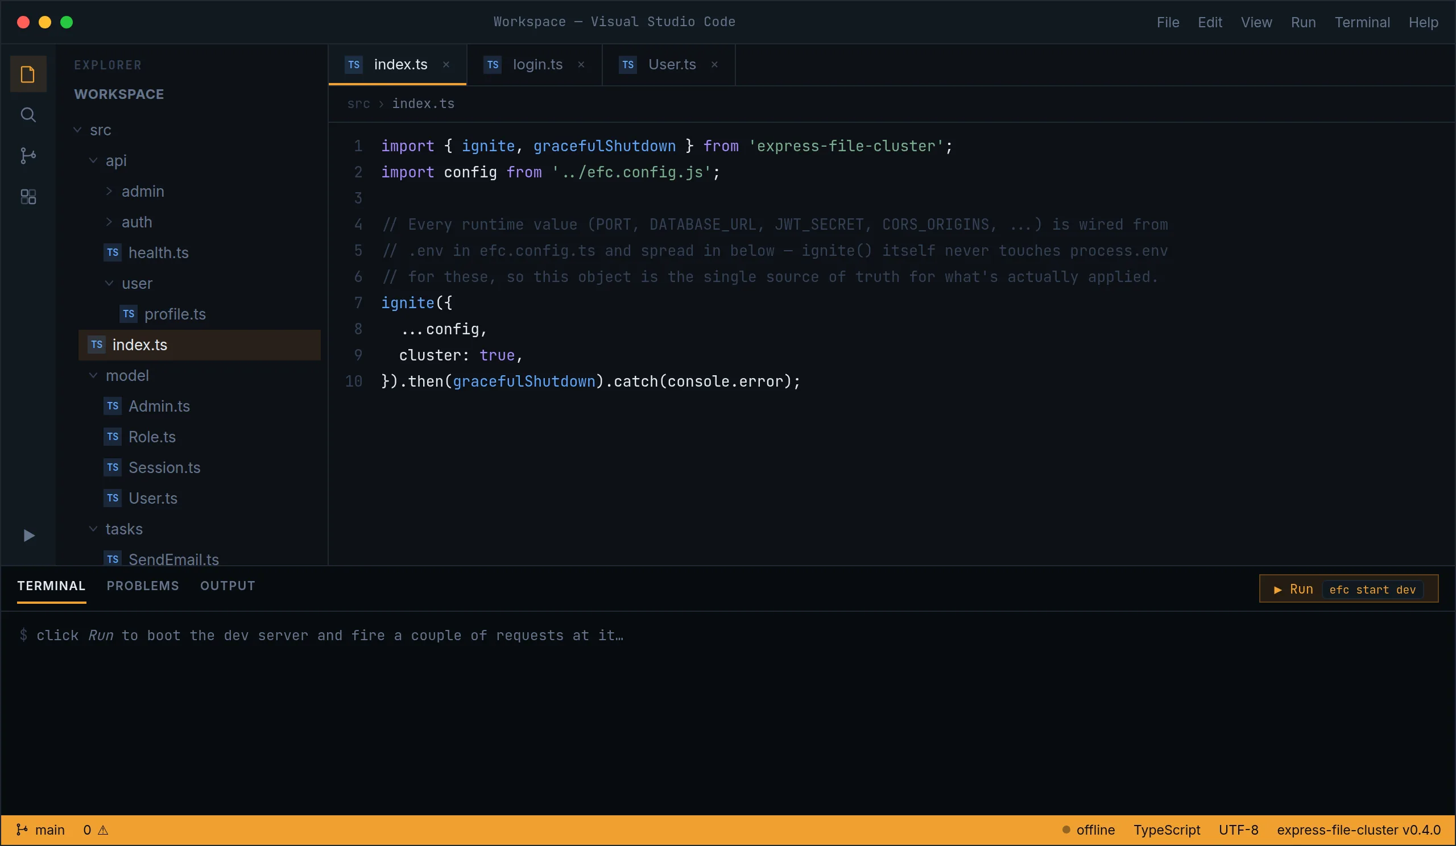Open the Run menu in the menu bar
The height and width of the screenshot is (846, 1456).
click(1304, 22)
